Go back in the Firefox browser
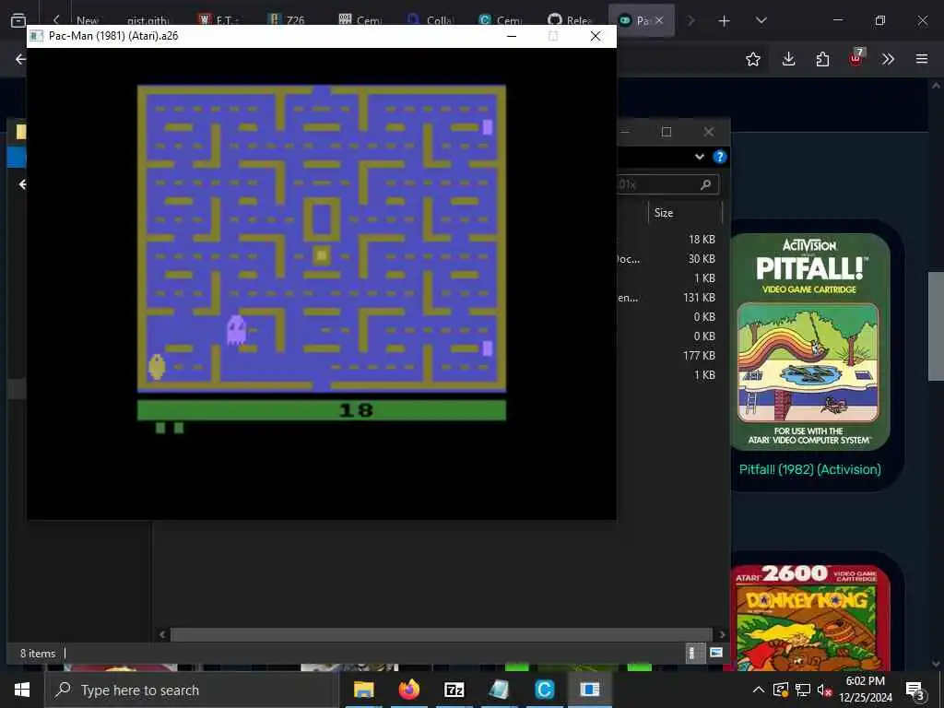The width and height of the screenshot is (944, 708). (x=20, y=59)
